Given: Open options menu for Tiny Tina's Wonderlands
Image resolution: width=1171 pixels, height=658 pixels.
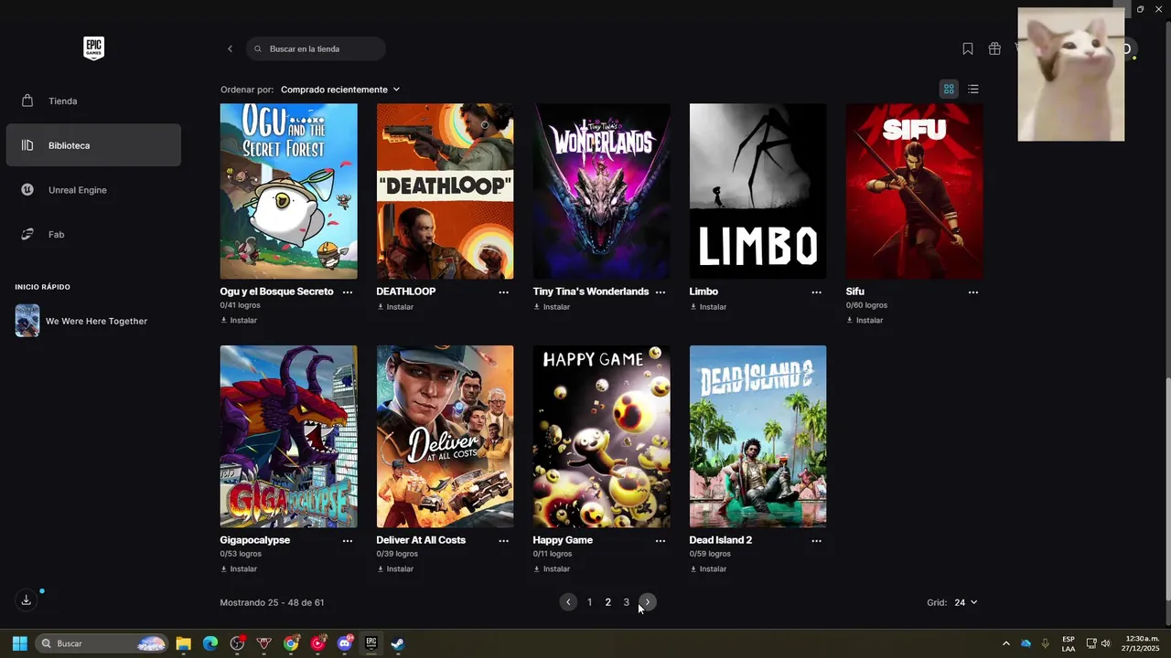Looking at the screenshot, I should coord(661,292).
